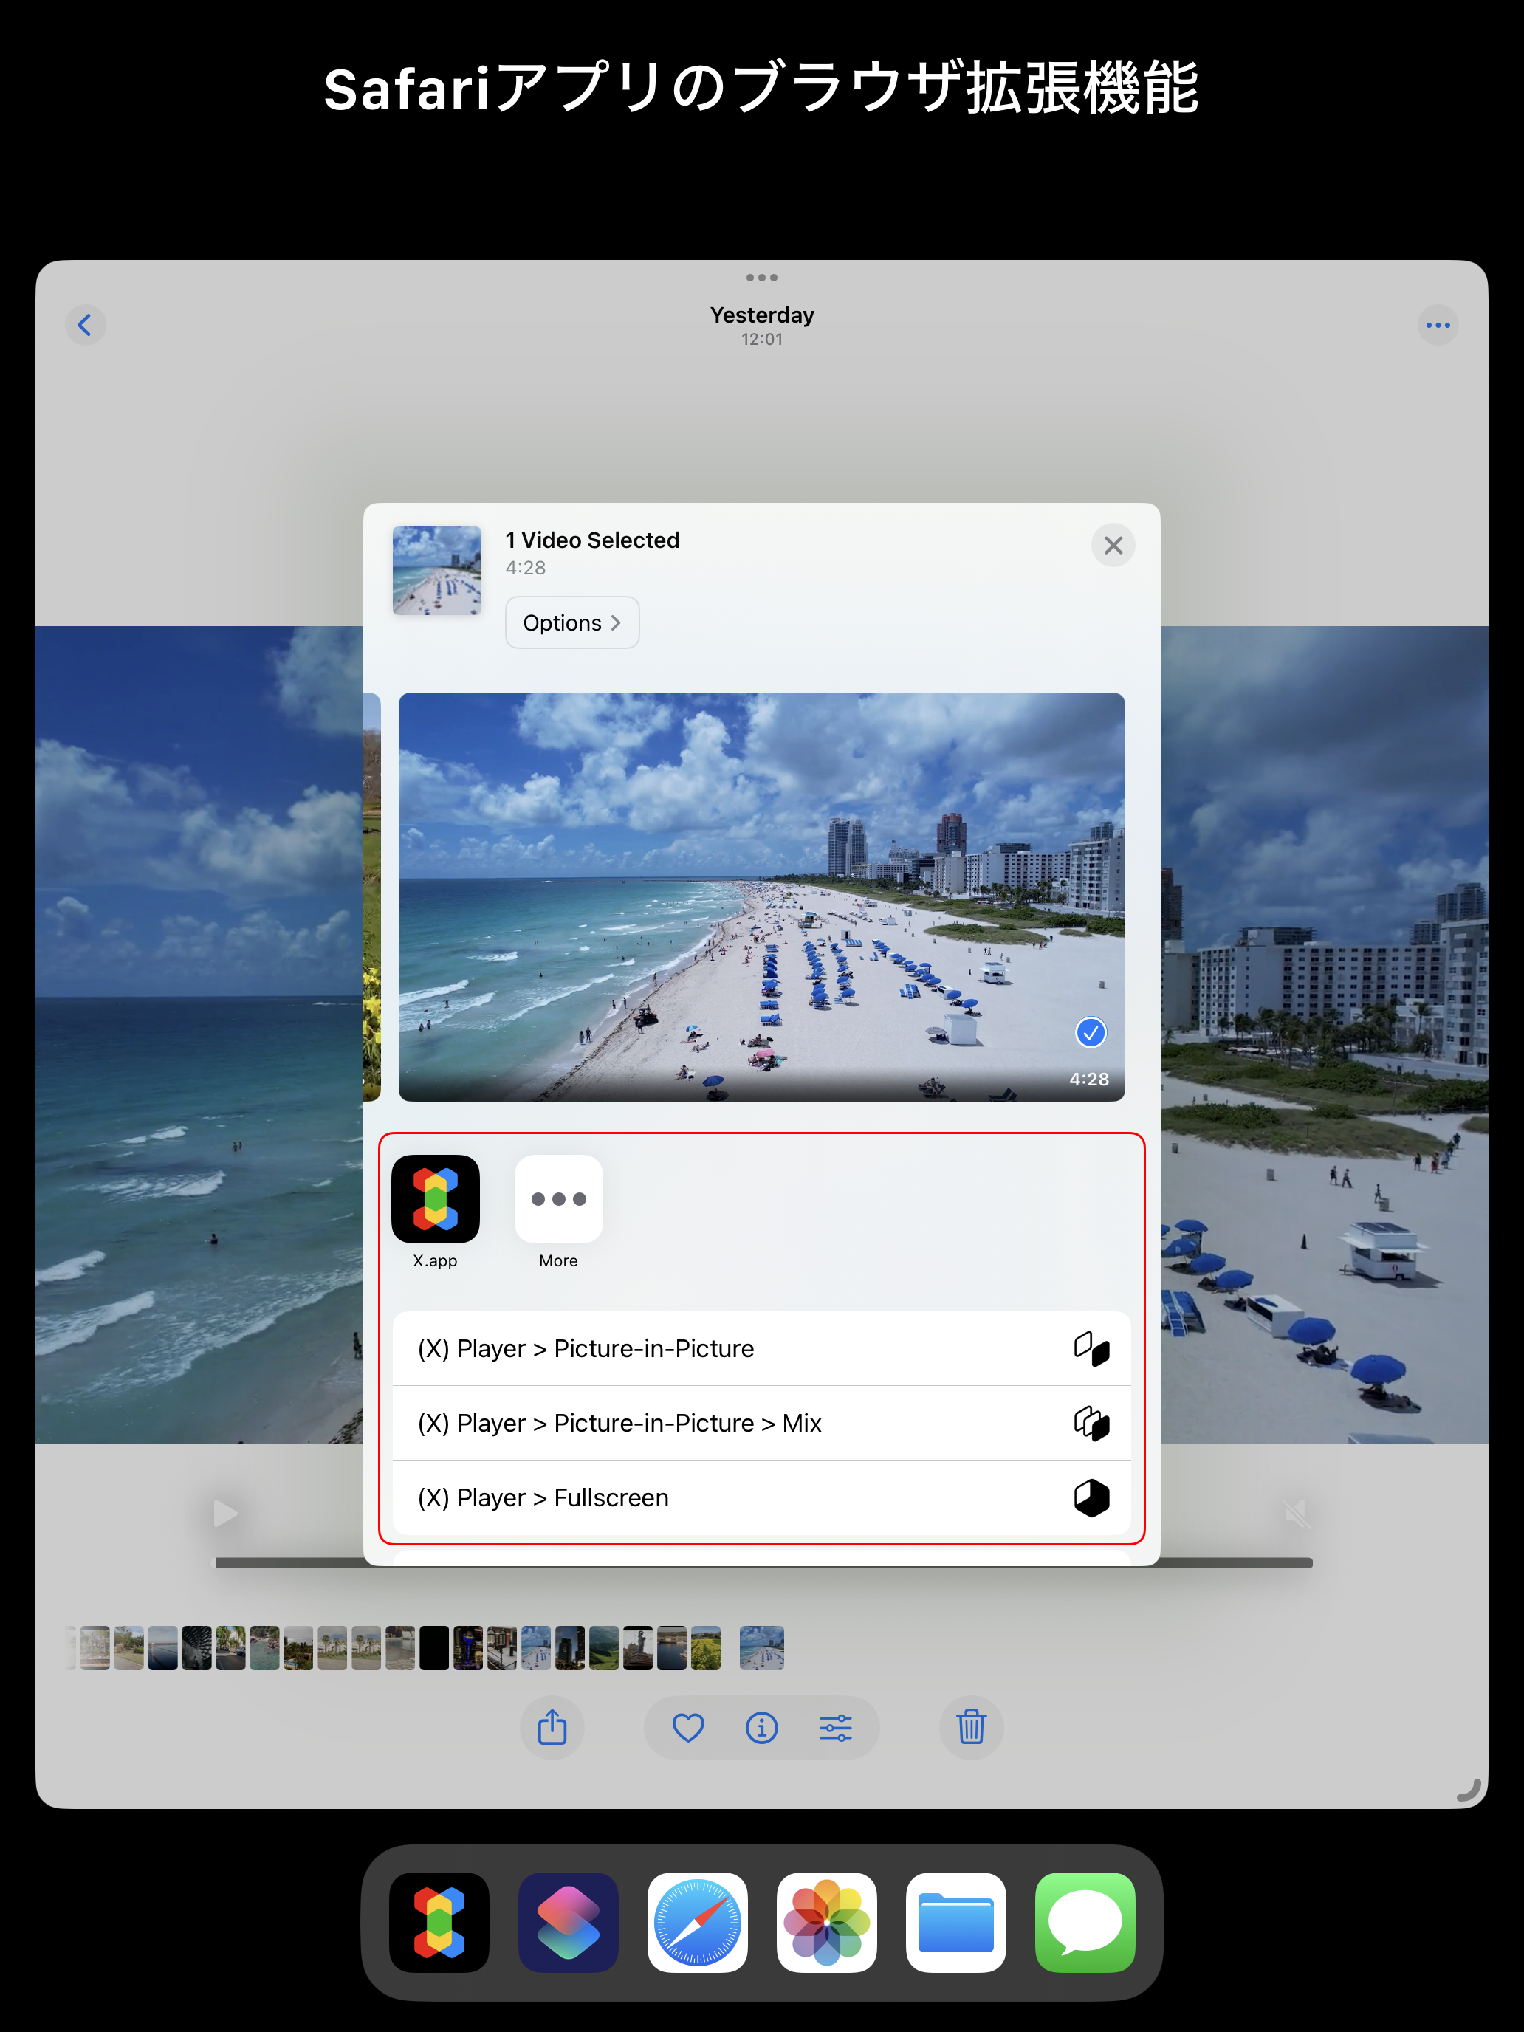Open X.app from the dock
This screenshot has height=2032, width=1524.
point(439,1922)
